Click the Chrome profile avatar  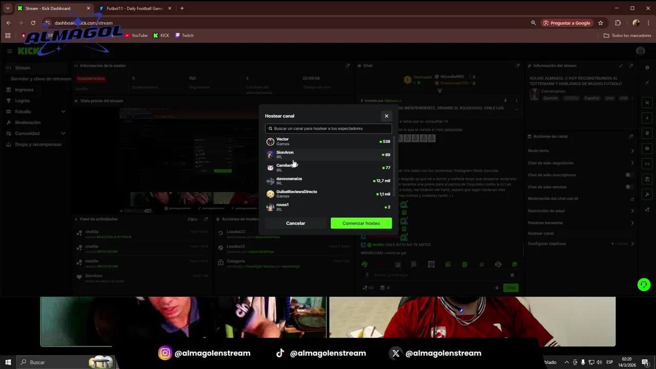(636, 23)
